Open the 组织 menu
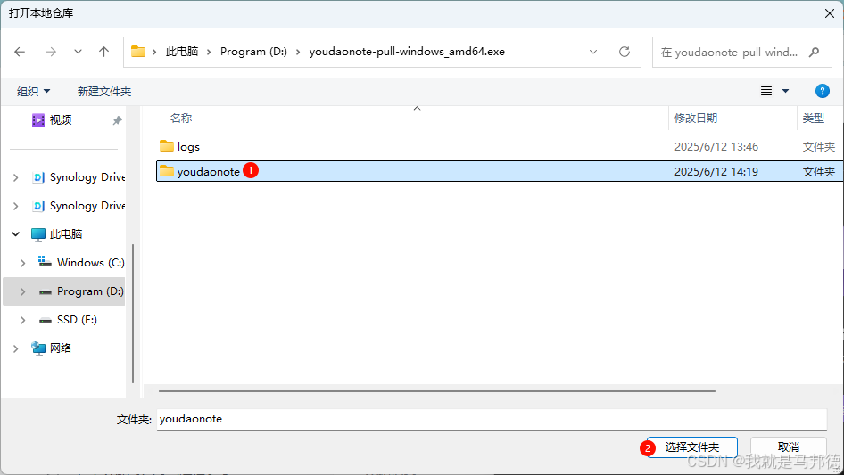The width and height of the screenshot is (844, 475). point(33,92)
